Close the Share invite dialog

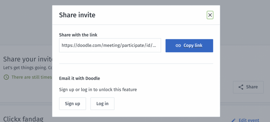pyautogui.click(x=210, y=15)
